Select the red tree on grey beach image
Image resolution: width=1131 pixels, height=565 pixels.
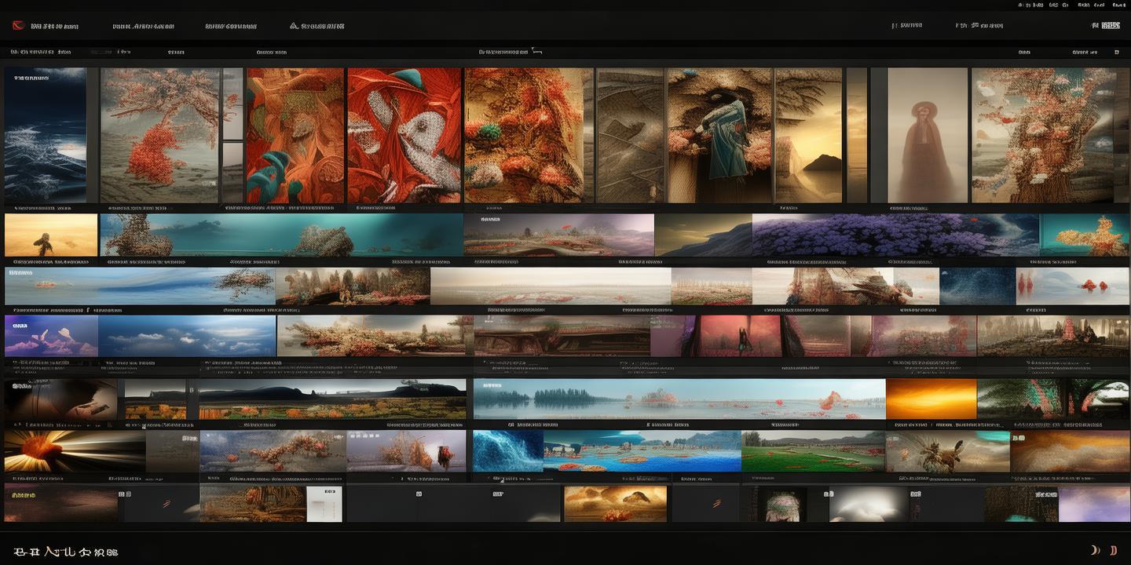(x=159, y=135)
